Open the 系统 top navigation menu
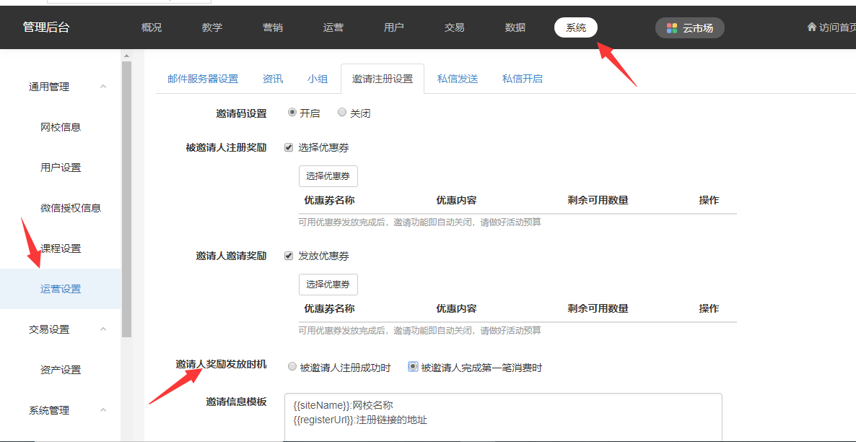The width and height of the screenshot is (856, 442). point(576,27)
